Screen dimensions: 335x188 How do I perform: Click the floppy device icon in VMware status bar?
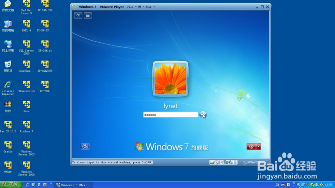pos(221,162)
